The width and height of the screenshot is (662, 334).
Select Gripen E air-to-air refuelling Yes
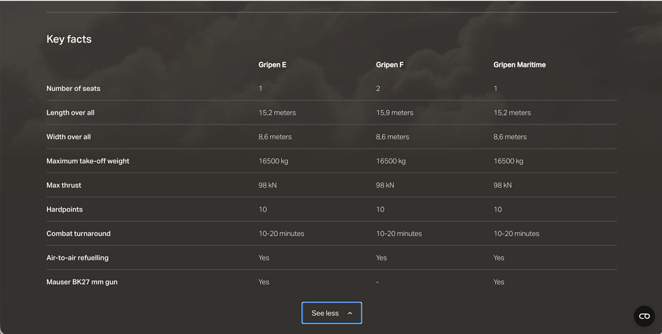click(x=264, y=258)
